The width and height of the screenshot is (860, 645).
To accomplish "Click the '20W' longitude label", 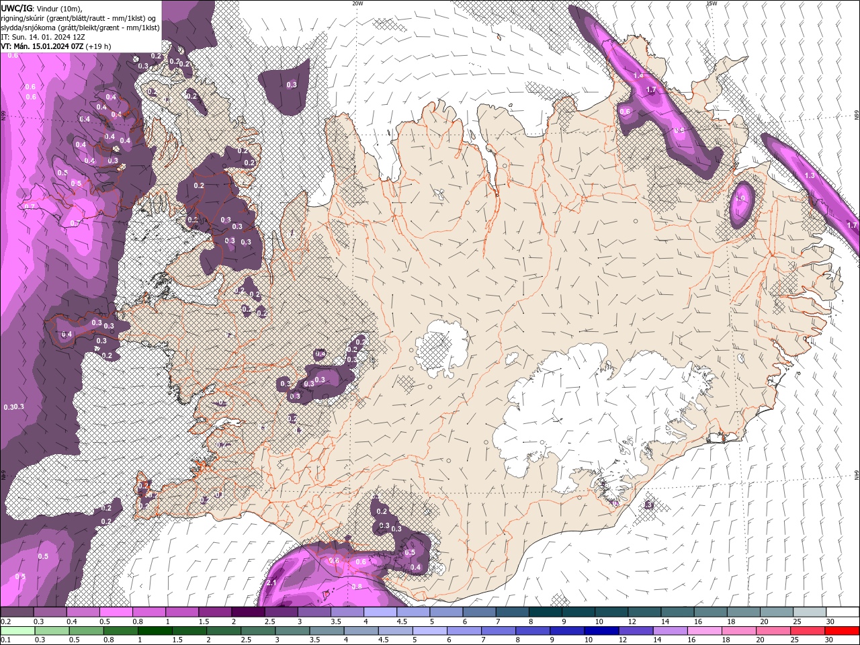I will [x=357, y=3].
